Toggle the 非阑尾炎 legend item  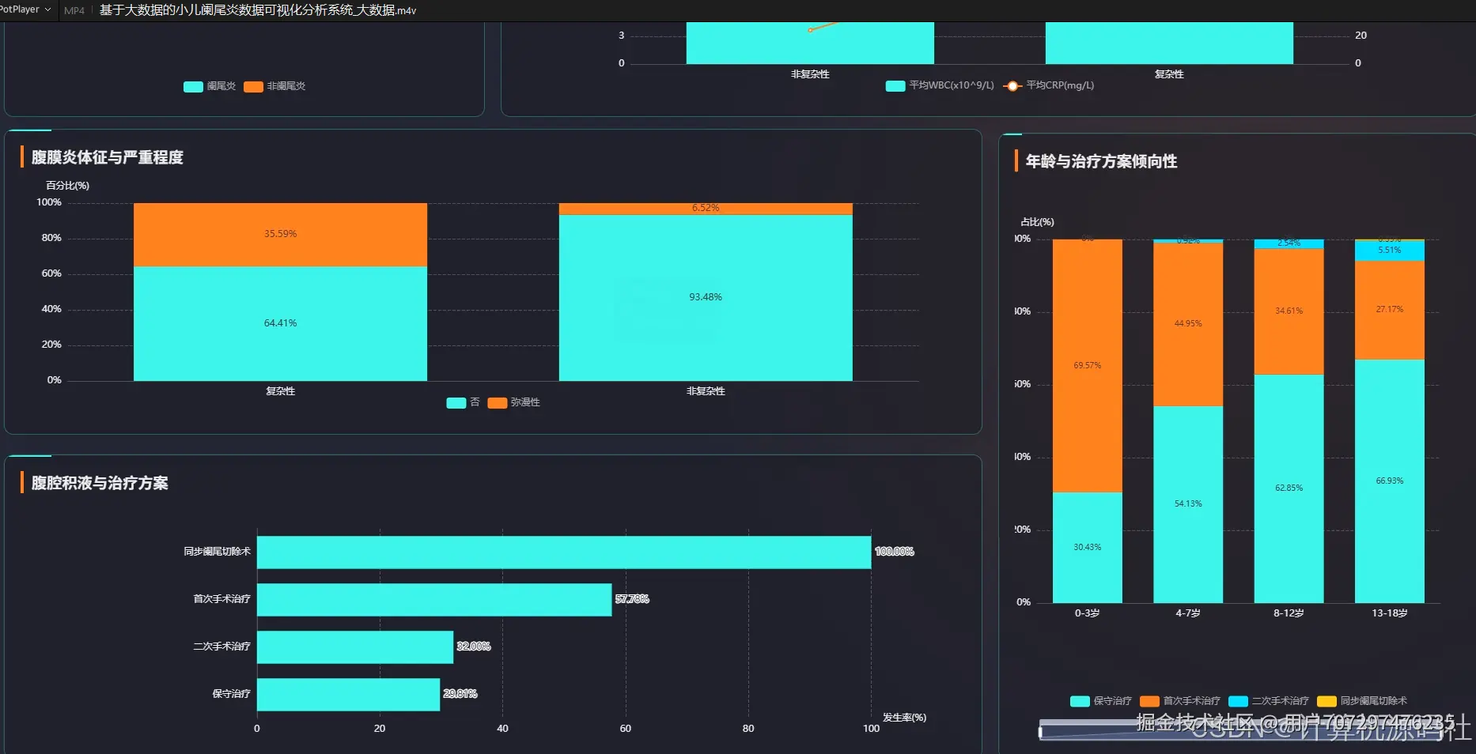point(274,86)
